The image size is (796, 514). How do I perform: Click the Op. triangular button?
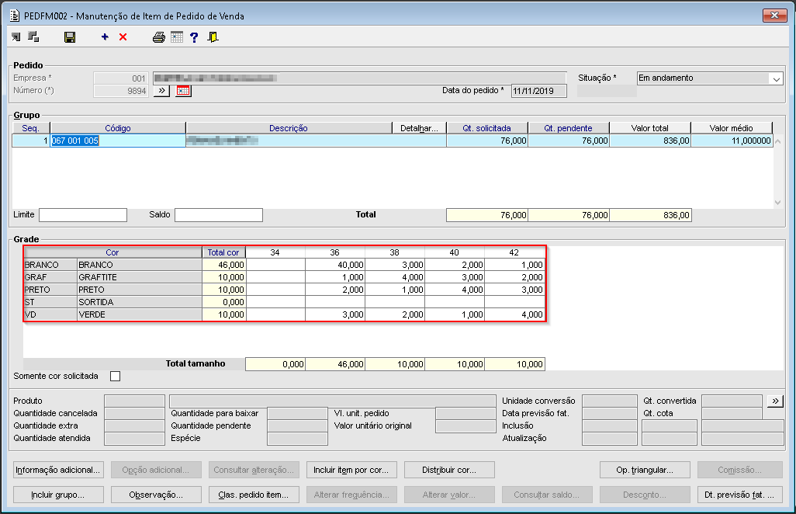[645, 470]
